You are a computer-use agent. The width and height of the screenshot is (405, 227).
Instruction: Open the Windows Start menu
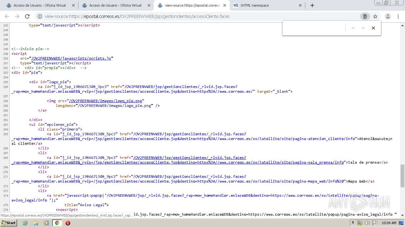coord(9,223)
